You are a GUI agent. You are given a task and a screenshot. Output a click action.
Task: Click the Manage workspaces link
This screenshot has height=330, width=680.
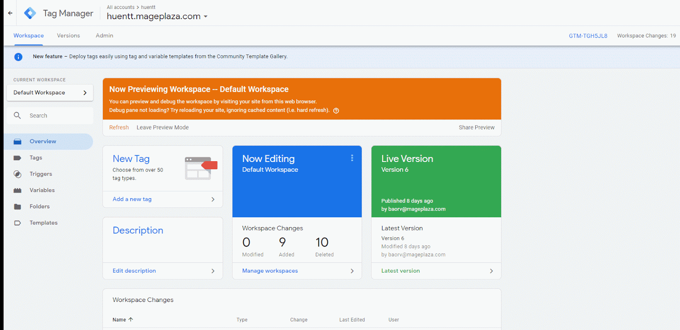[x=270, y=271]
